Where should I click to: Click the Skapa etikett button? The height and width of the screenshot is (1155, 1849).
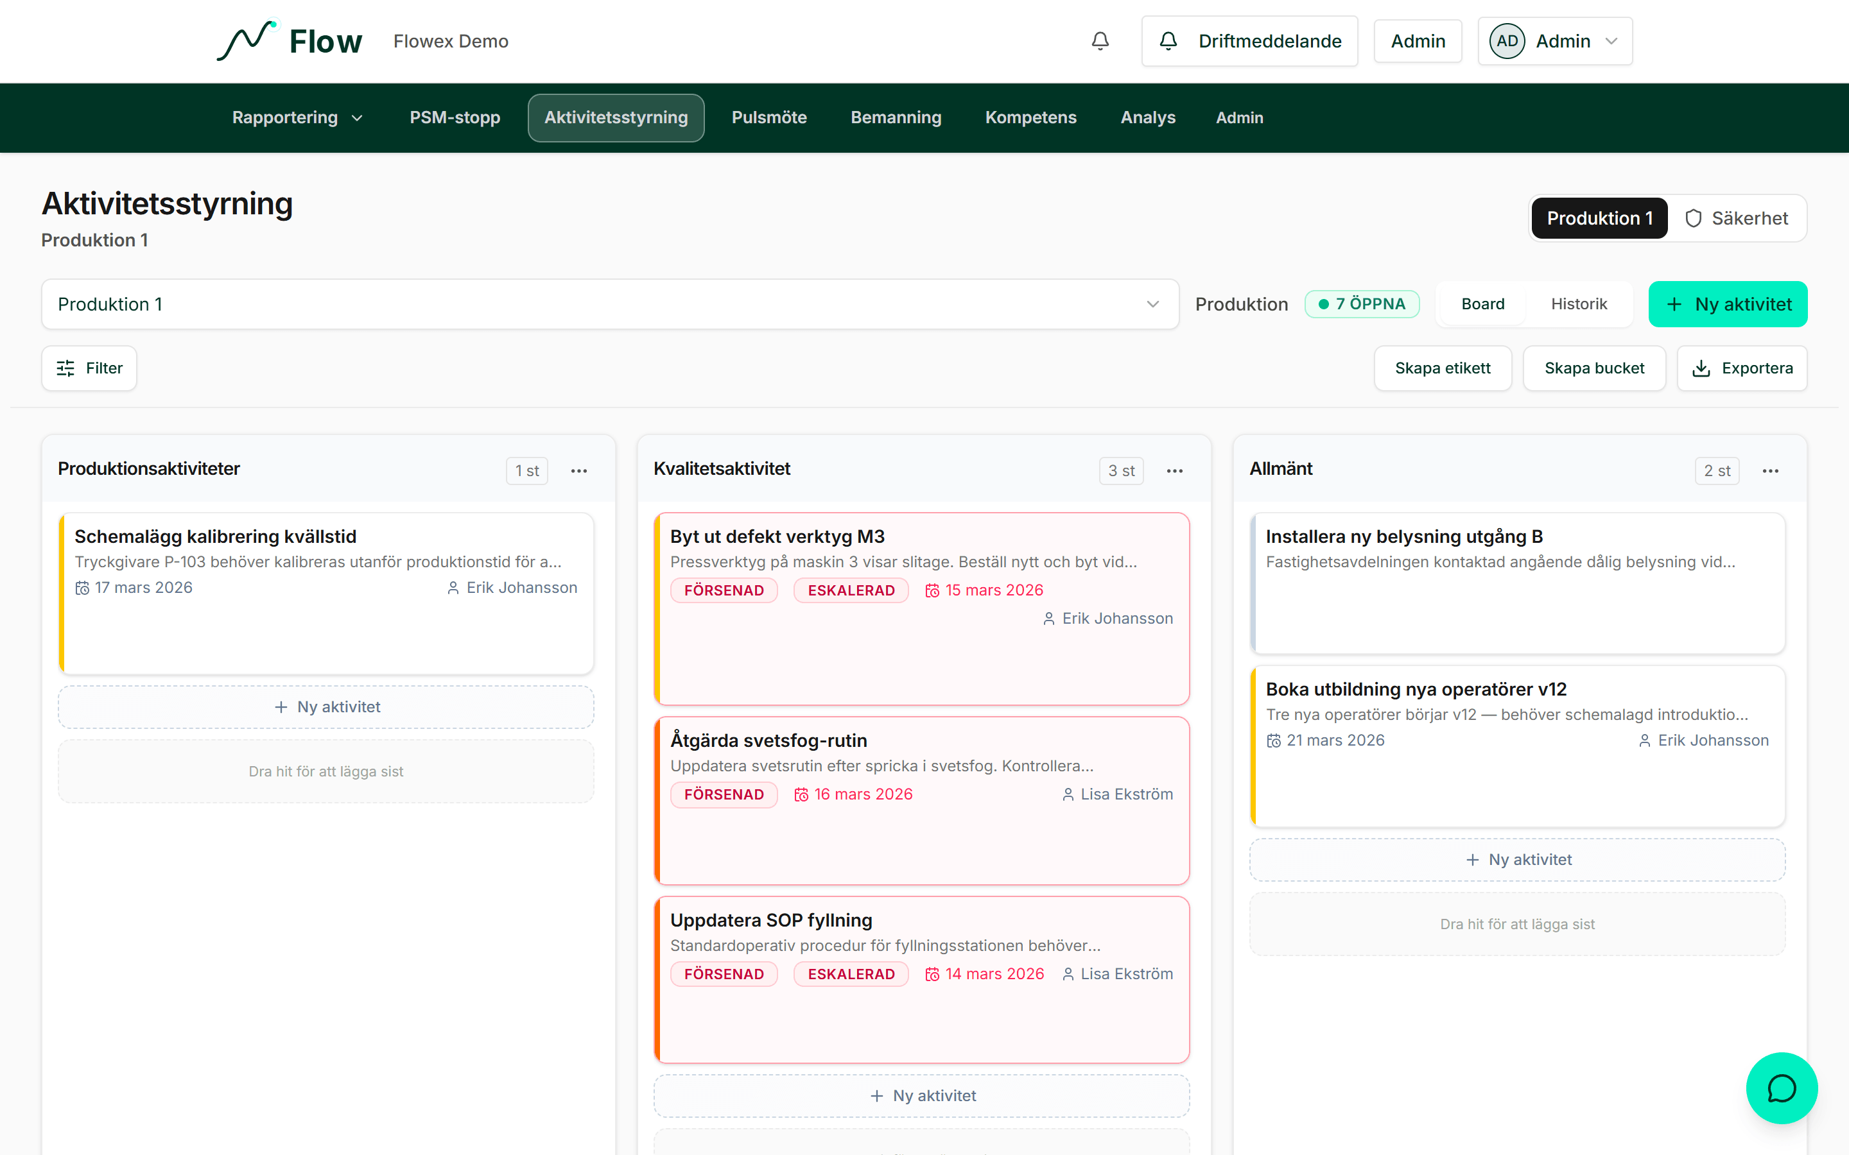(x=1443, y=368)
